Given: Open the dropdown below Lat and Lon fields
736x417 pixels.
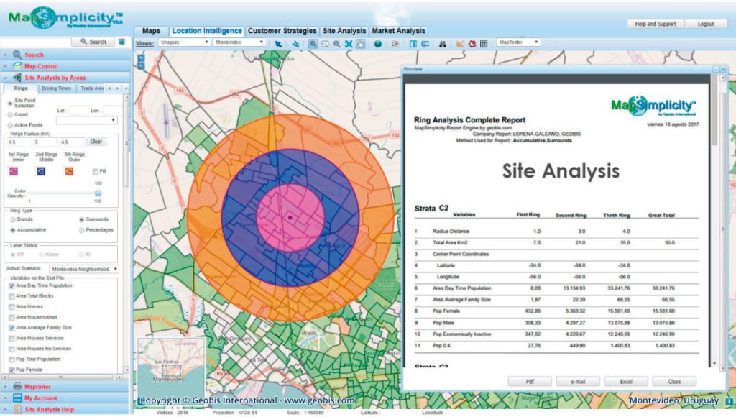Looking at the screenshot, I should [87, 120].
